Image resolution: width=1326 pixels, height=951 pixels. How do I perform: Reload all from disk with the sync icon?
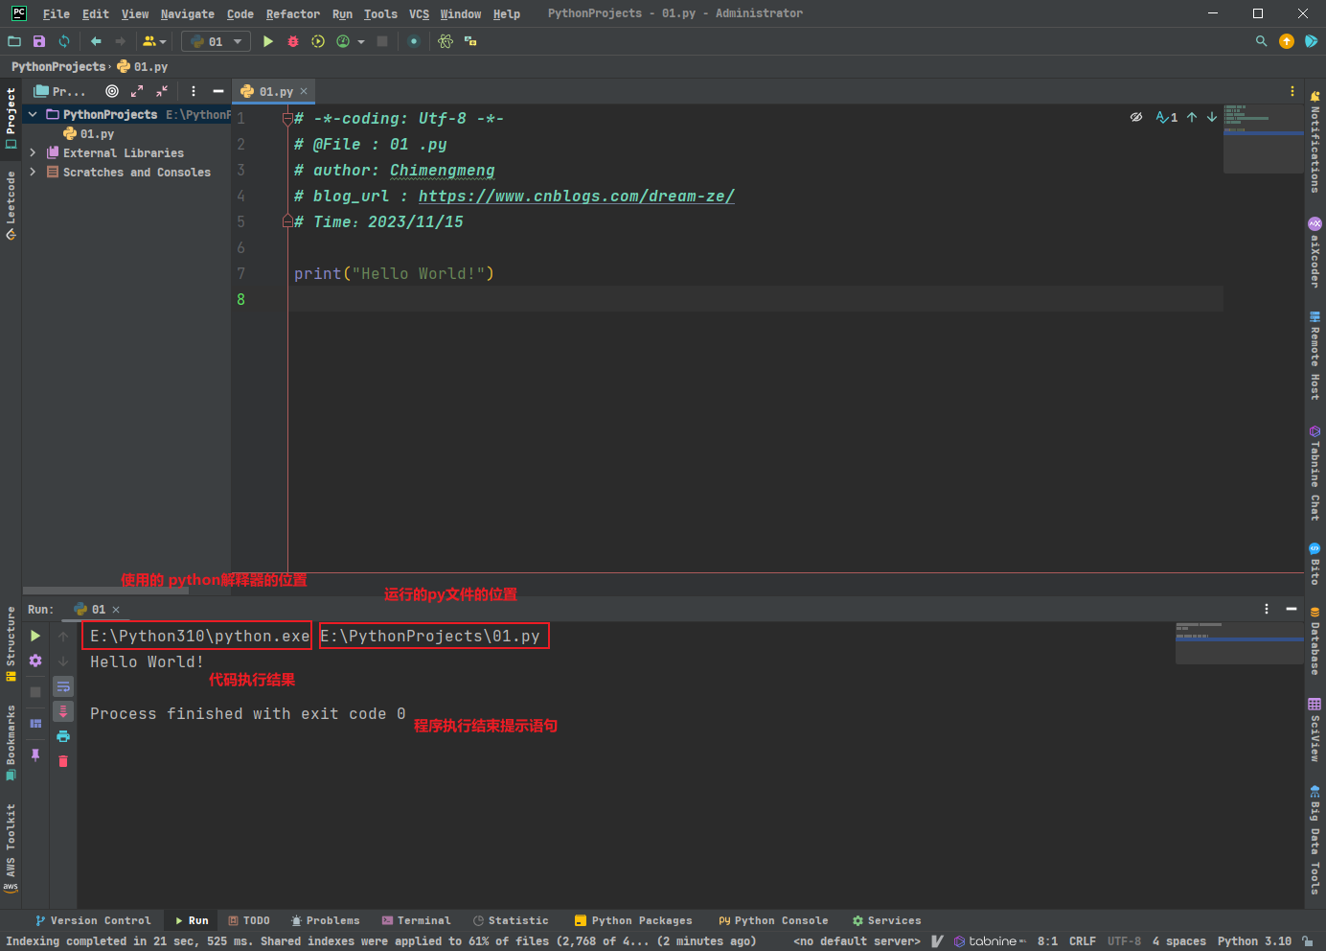pos(64,41)
